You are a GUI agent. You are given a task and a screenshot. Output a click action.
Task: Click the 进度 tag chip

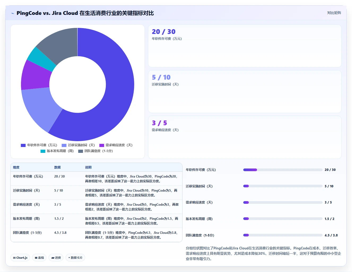[56, 258]
